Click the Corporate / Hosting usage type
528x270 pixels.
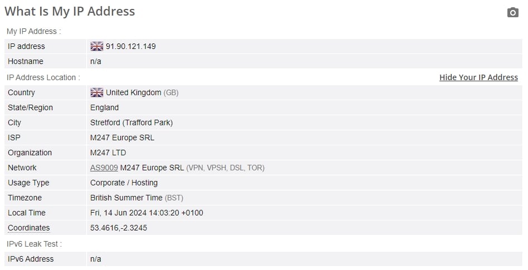point(124,183)
